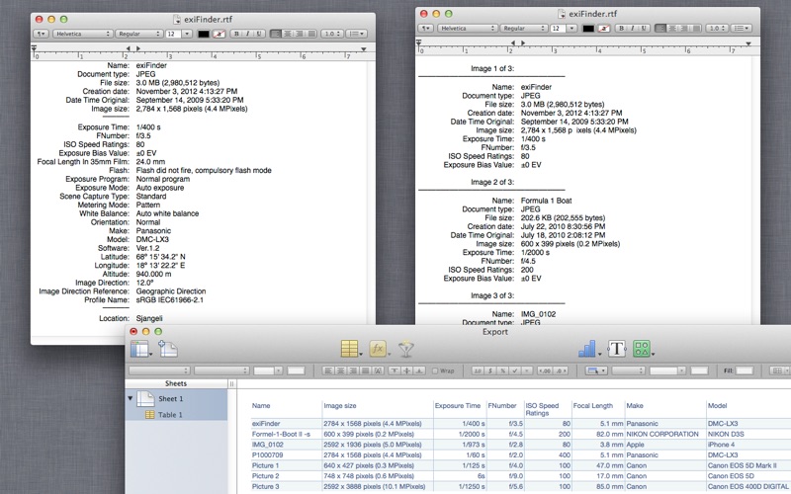The width and height of the screenshot is (791, 494).
Task: Click the Reorganize filter funnel icon
Action: 406,349
